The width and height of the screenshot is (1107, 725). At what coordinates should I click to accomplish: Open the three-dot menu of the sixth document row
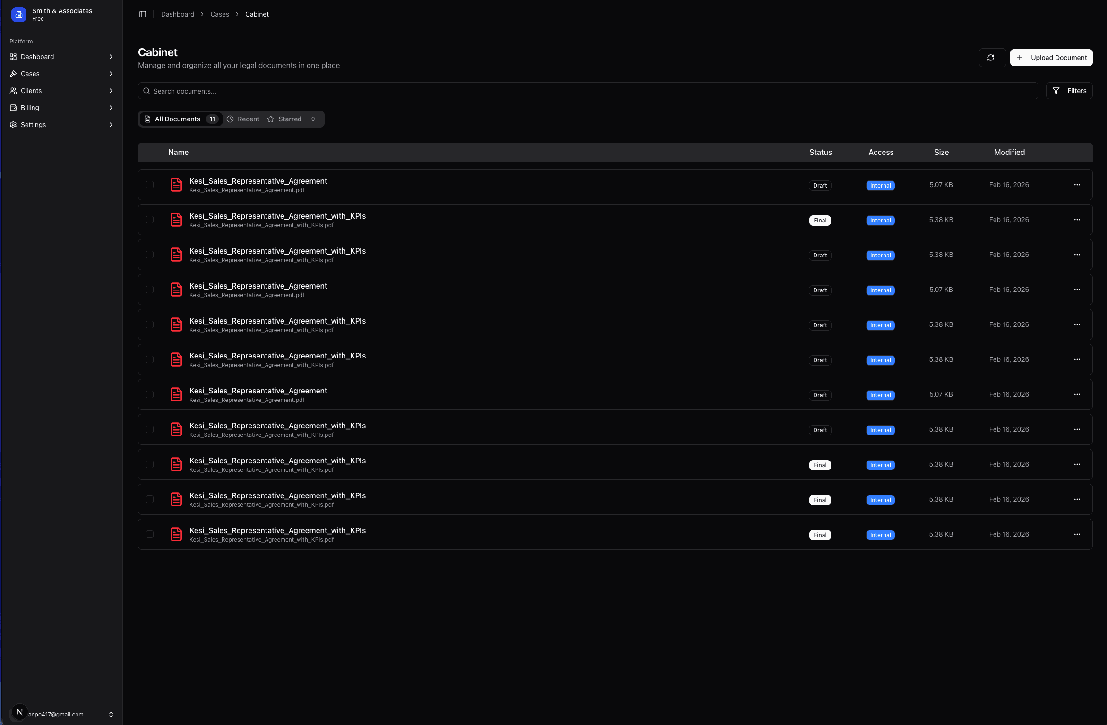(x=1077, y=359)
